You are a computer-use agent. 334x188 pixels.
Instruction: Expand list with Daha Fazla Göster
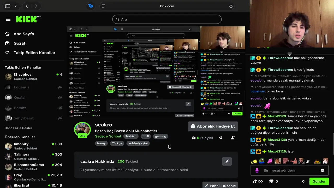coord(18,128)
